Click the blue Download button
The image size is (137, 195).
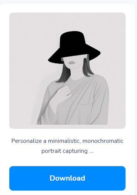(x=67, y=178)
